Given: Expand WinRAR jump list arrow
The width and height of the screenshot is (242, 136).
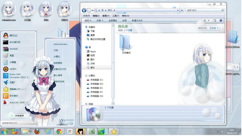Looking at the screenshot, I should click(x=33, y=49).
